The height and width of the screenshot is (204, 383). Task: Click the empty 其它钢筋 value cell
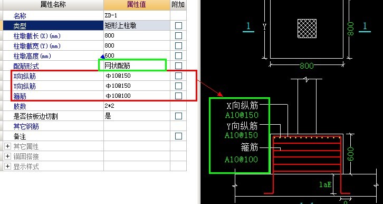pos(137,126)
